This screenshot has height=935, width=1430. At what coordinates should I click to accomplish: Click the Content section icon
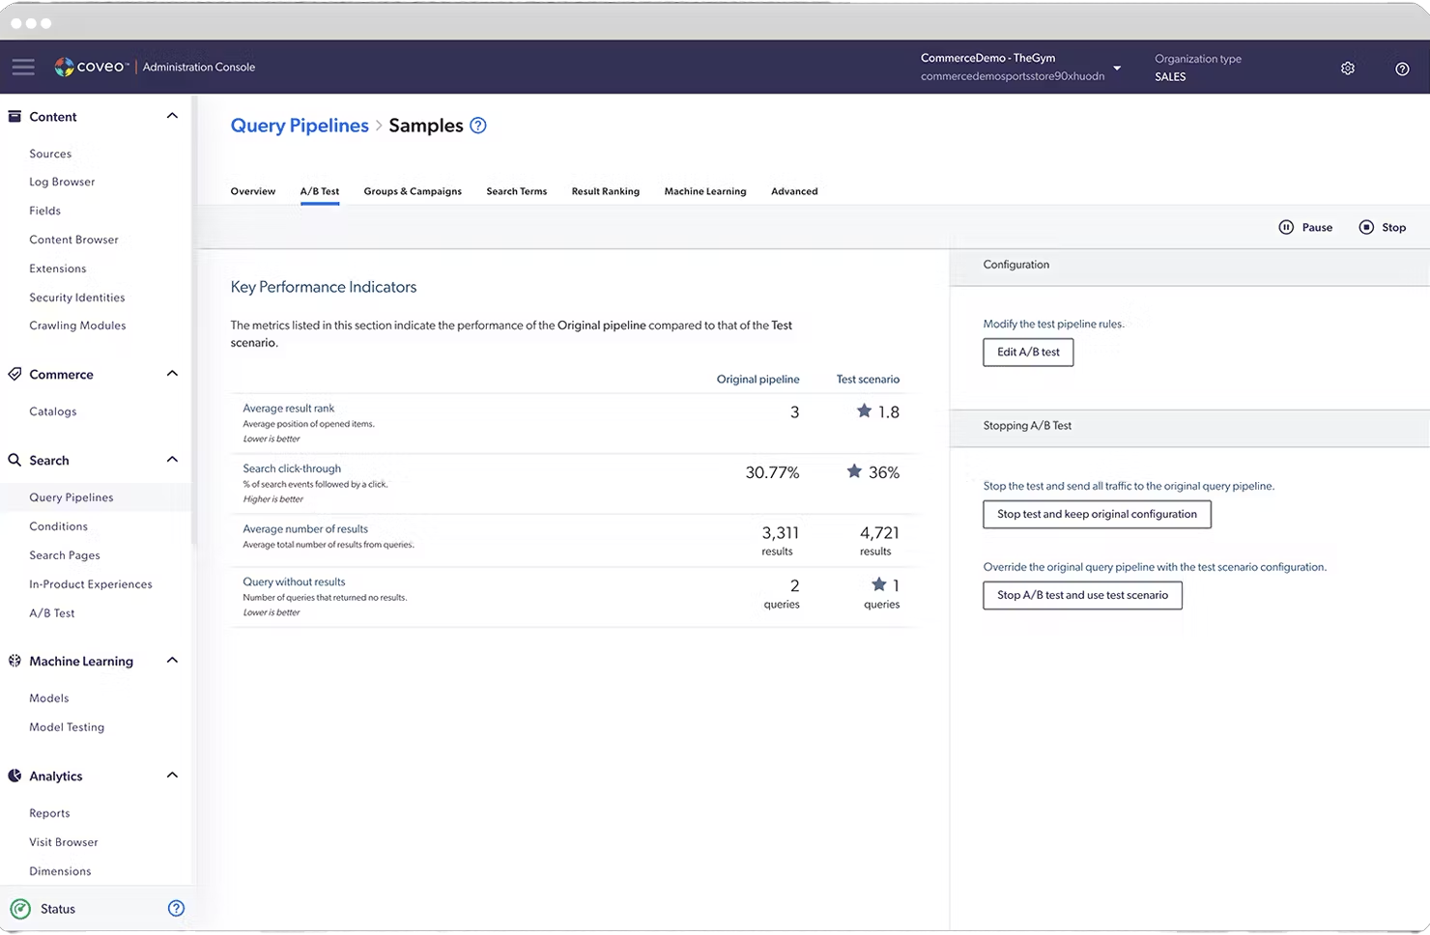(x=14, y=116)
